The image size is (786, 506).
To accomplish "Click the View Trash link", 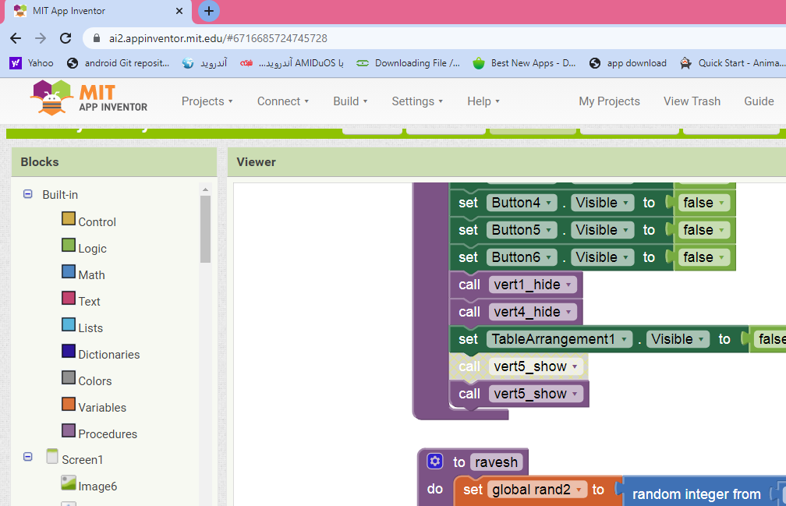I will [x=692, y=101].
